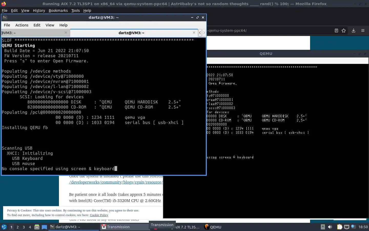Maximize the QEMU window
The height and width of the screenshot is (231, 369).
click(x=360, y=54)
